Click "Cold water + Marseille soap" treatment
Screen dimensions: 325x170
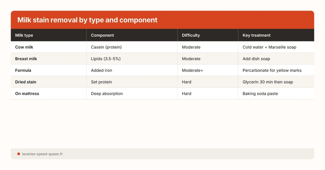pos(269,47)
